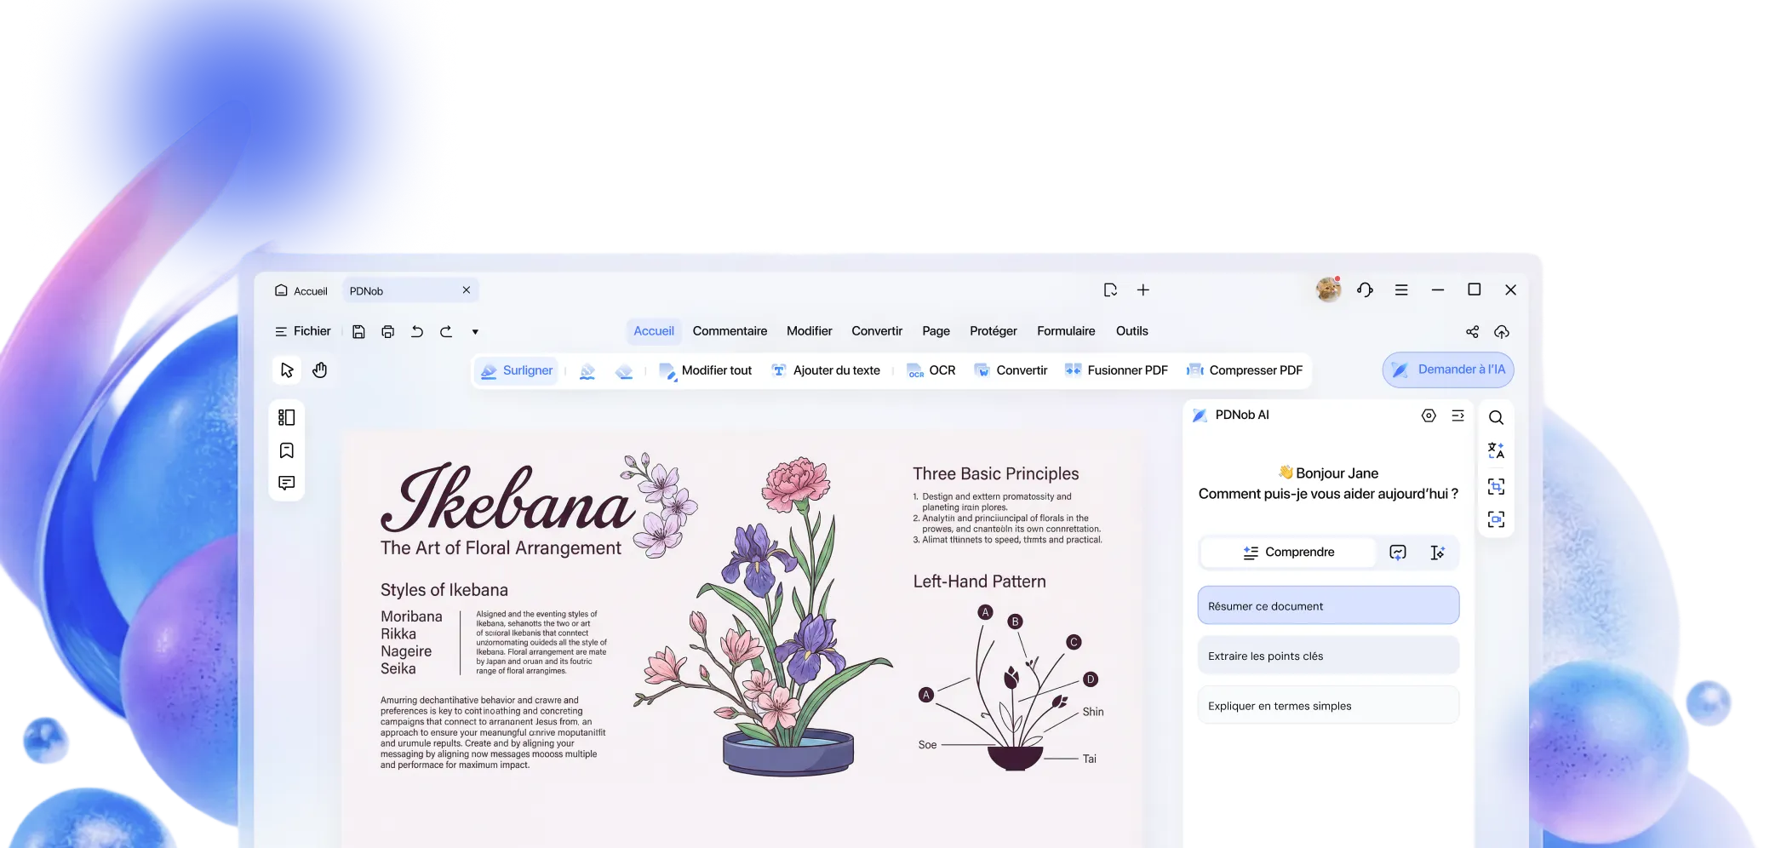Upload document to cloud

[1502, 332]
